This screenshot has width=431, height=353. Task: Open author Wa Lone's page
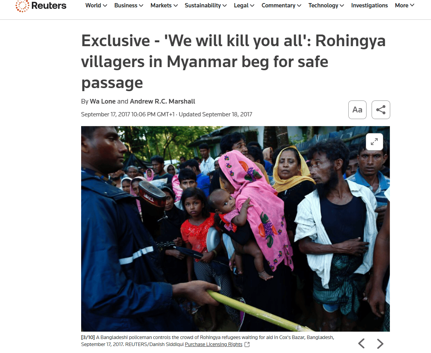(x=103, y=101)
